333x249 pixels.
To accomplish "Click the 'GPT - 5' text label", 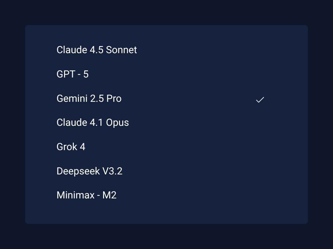I will click(73, 74).
